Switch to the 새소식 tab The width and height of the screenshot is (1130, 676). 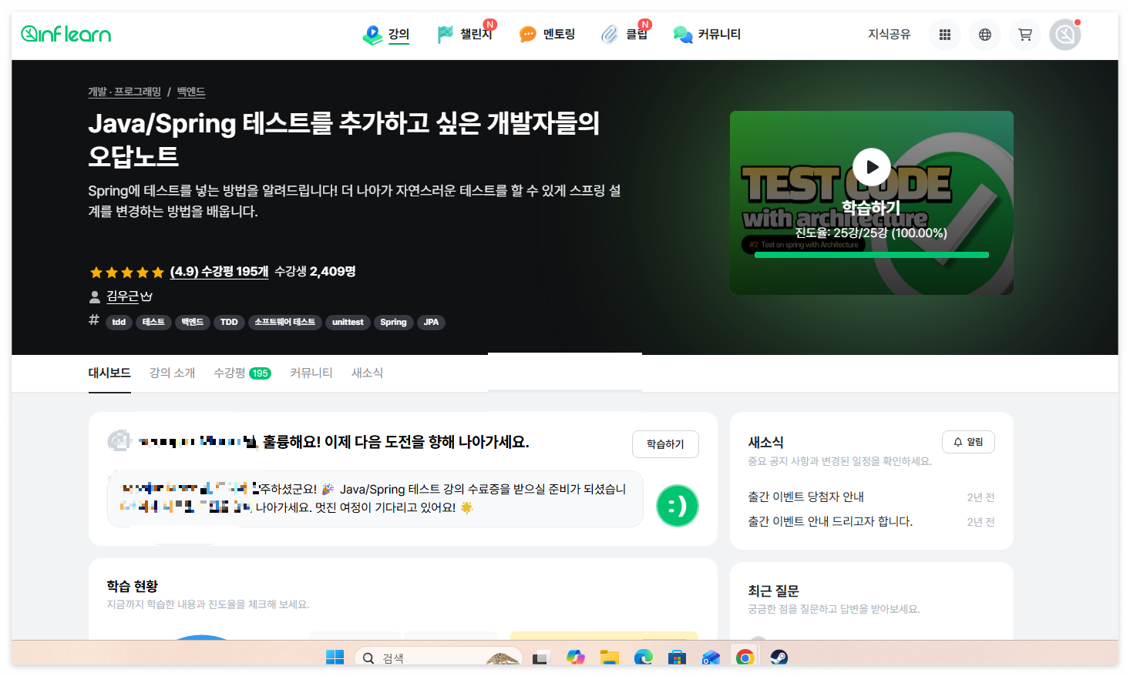pos(367,373)
